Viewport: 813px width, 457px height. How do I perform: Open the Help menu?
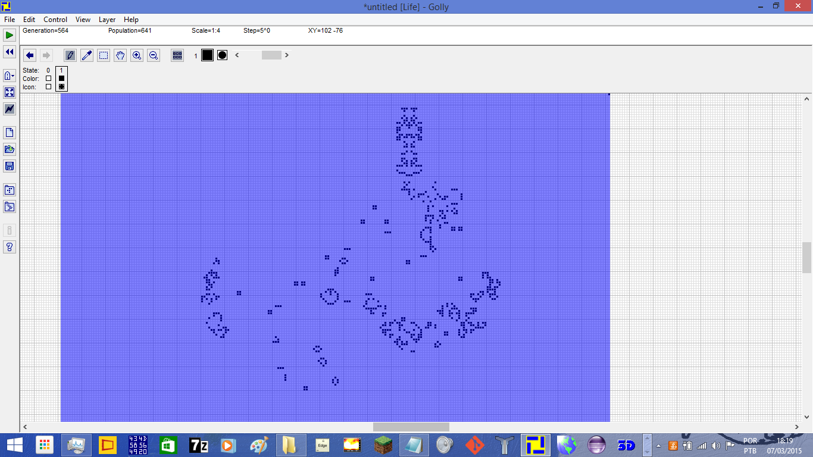(131, 20)
